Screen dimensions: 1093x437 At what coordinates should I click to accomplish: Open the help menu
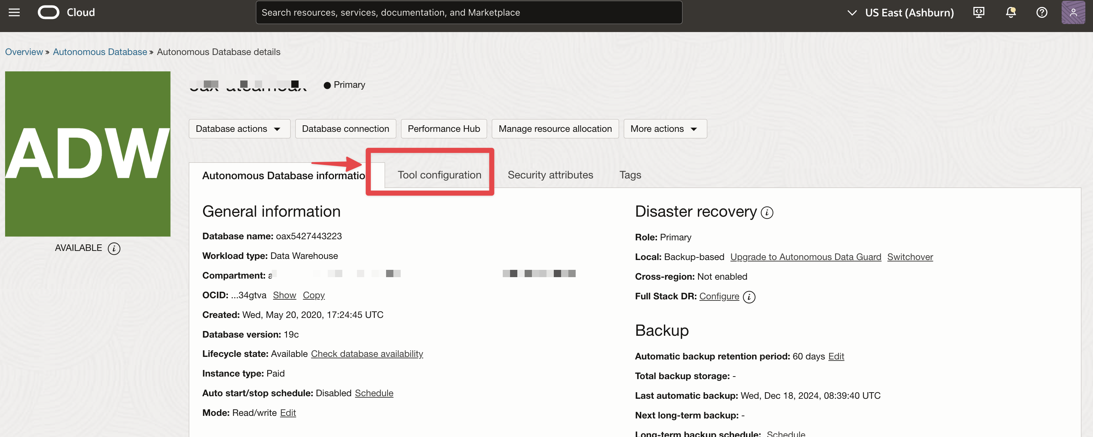coord(1042,12)
